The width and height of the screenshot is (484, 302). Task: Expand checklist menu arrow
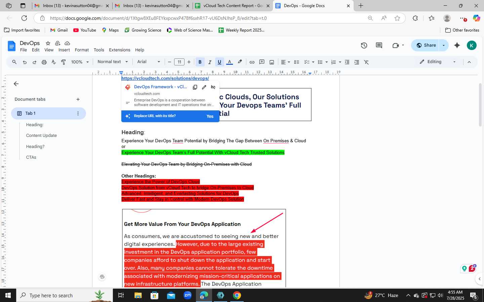click(313, 62)
